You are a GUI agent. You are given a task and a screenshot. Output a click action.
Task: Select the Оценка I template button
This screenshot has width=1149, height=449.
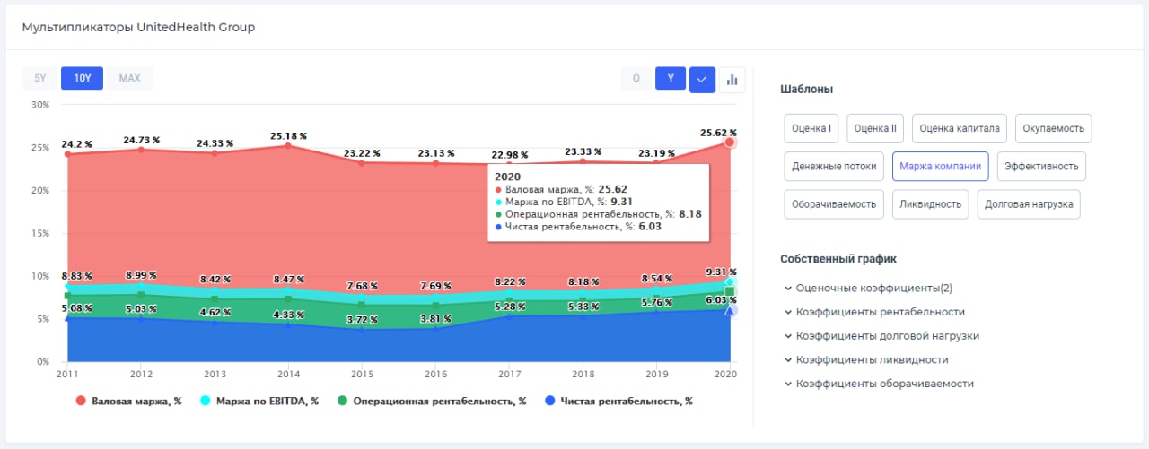tap(811, 128)
